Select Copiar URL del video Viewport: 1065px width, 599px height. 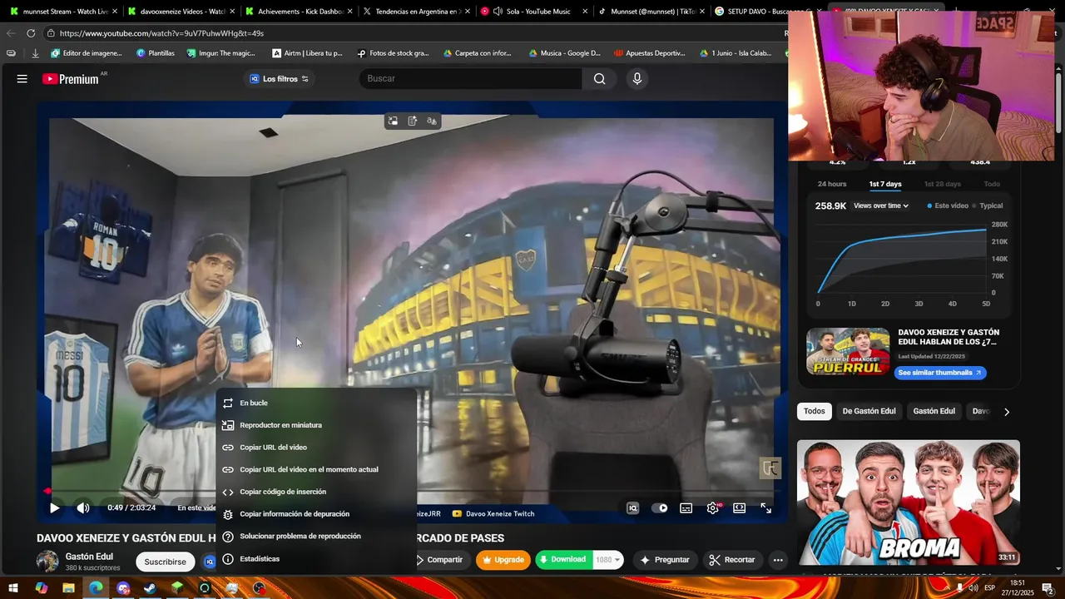[316, 448]
